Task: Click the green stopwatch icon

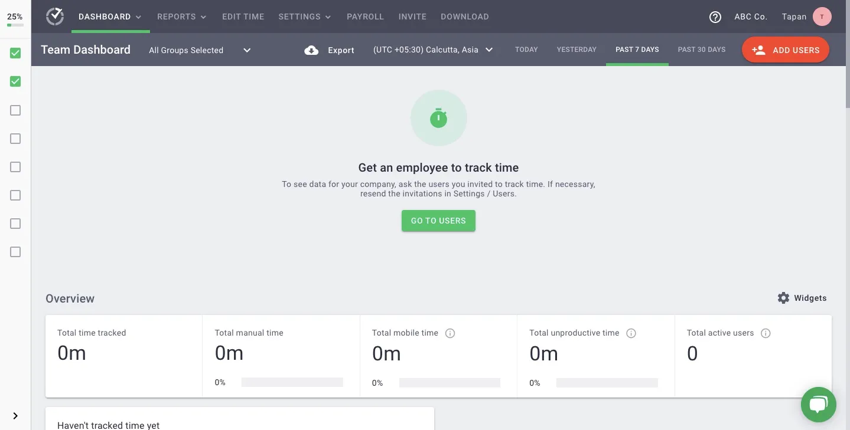Action: tap(438, 118)
